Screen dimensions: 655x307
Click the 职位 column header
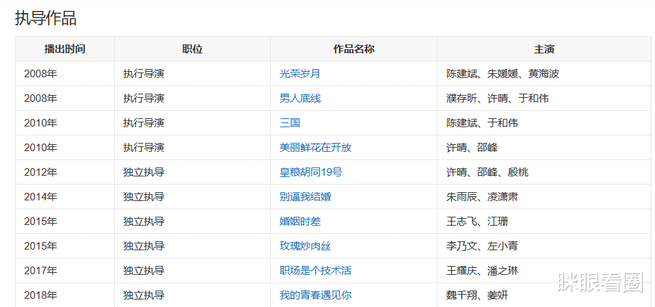pos(193,49)
